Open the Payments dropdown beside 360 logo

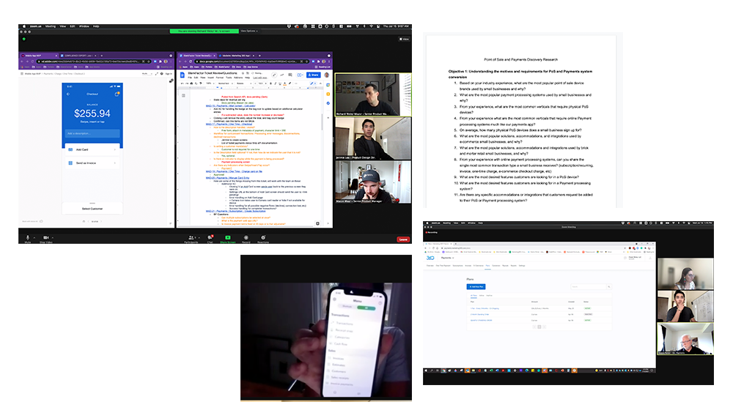point(447,258)
